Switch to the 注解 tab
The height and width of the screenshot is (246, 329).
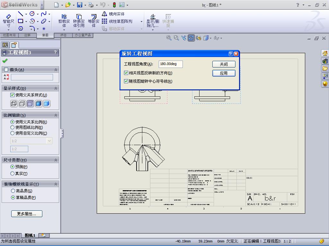point(27,35)
